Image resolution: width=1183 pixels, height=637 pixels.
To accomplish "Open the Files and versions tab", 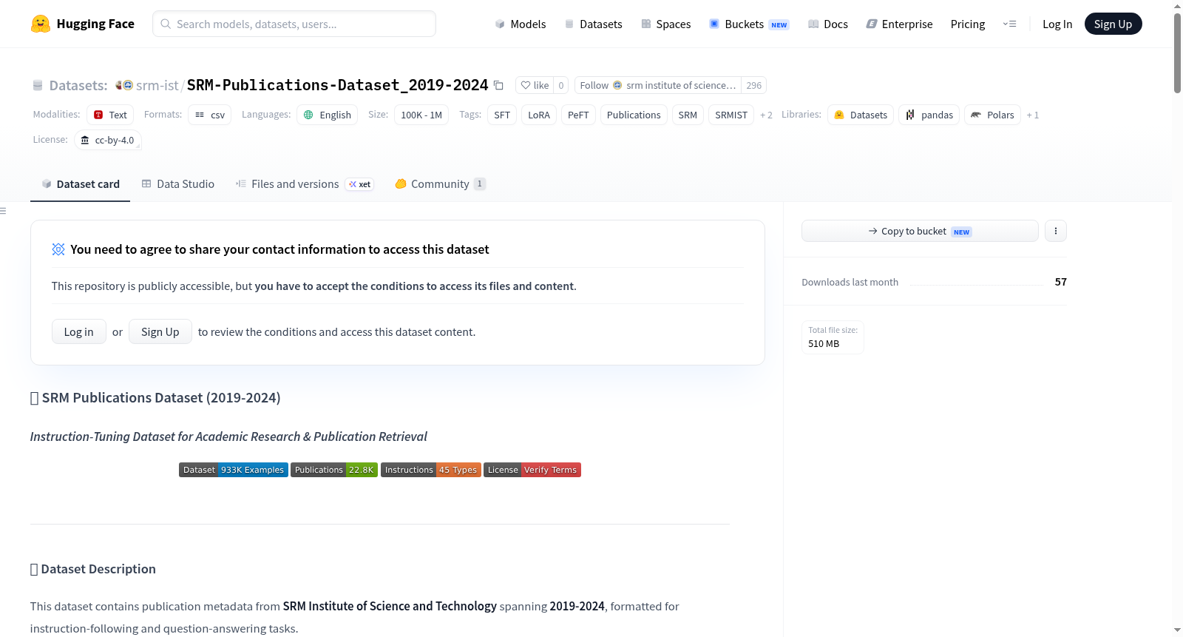I will (x=305, y=183).
